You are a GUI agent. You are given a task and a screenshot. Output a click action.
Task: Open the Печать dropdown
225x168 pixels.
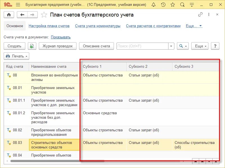[17, 56]
